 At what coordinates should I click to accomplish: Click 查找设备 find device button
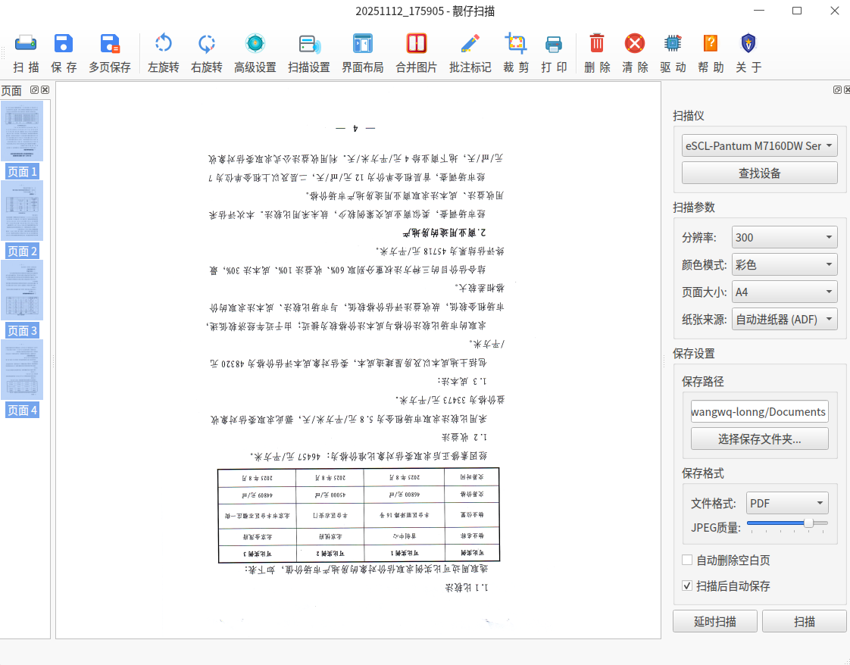pos(760,173)
